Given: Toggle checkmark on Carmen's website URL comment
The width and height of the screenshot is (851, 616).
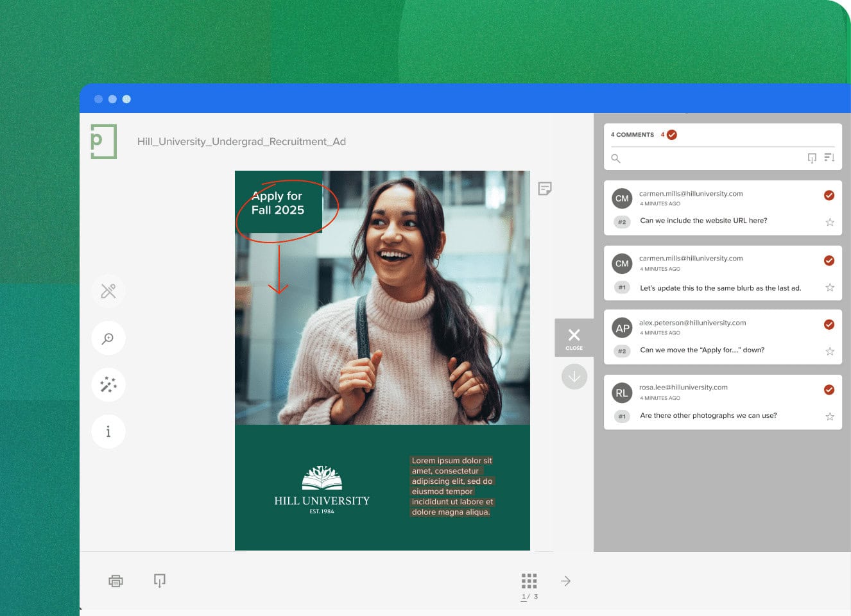Looking at the screenshot, I should [x=829, y=195].
